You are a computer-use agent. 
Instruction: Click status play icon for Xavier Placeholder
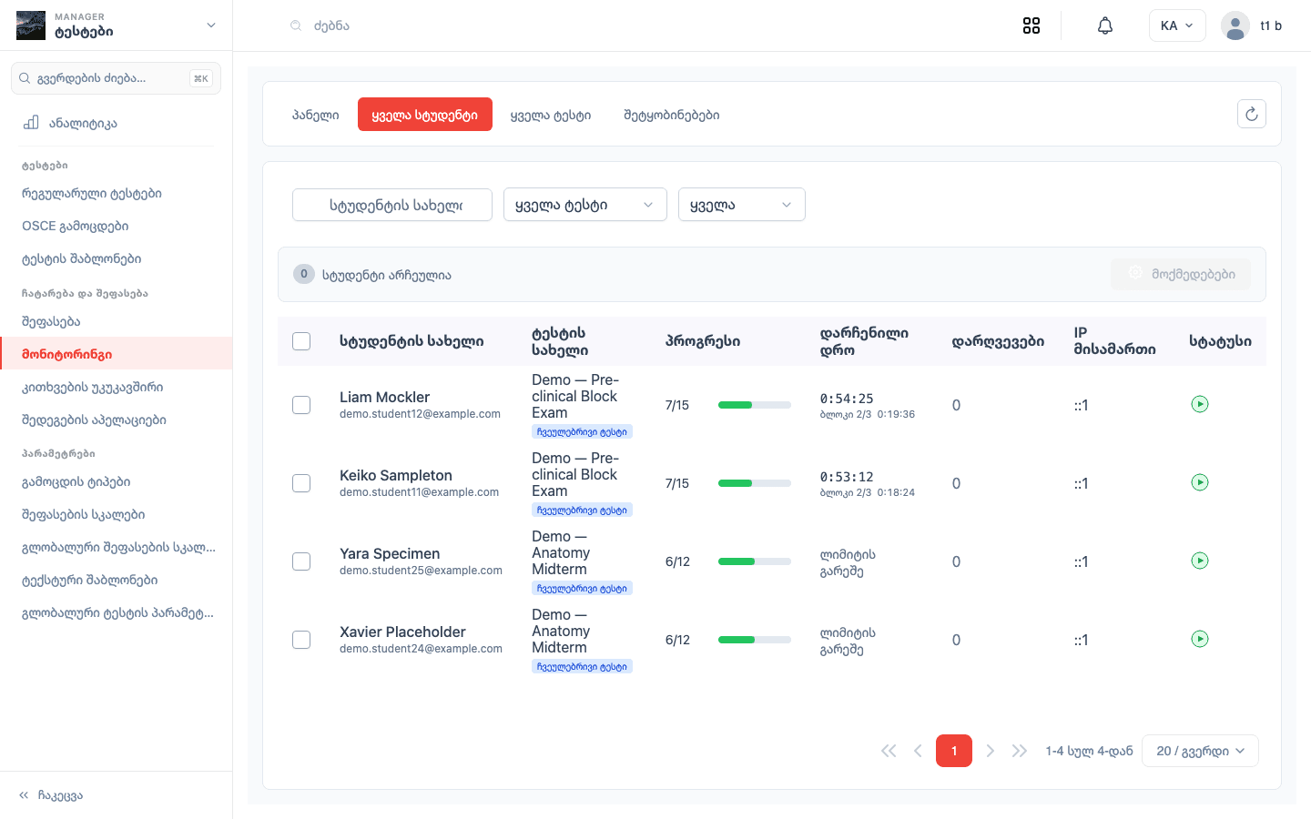pos(1200,639)
